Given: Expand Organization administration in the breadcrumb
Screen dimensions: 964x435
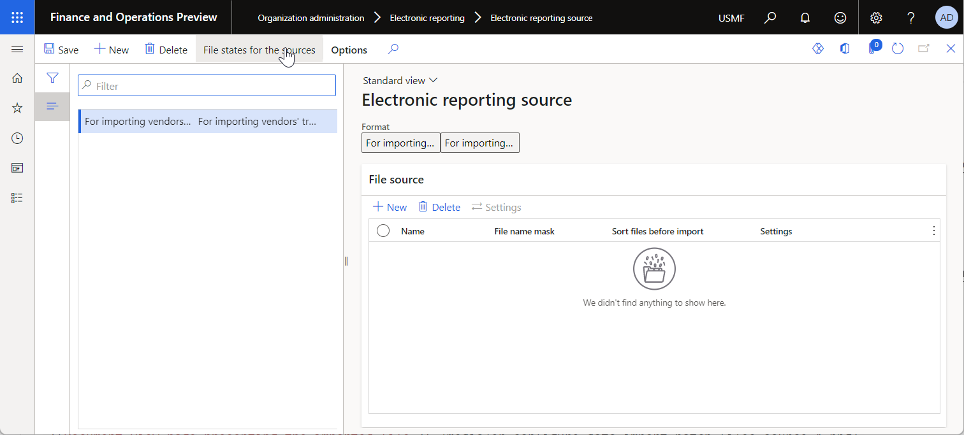Looking at the screenshot, I should [310, 17].
